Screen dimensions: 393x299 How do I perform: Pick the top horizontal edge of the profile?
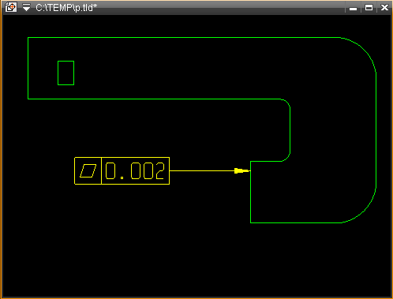tap(184, 38)
